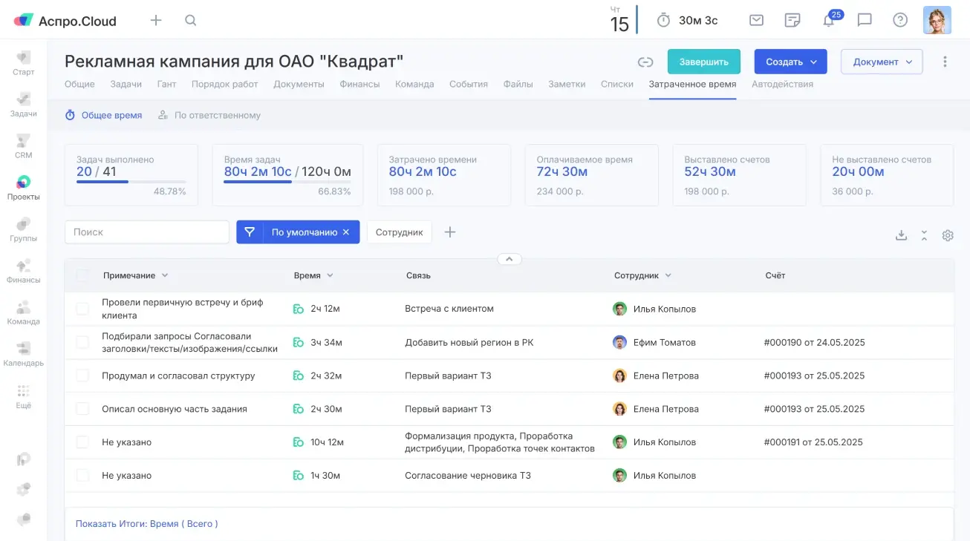Click Показать Итоги: Время link
This screenshot has width=970, height=541.
pyautogui.click(x=146, y=524)
